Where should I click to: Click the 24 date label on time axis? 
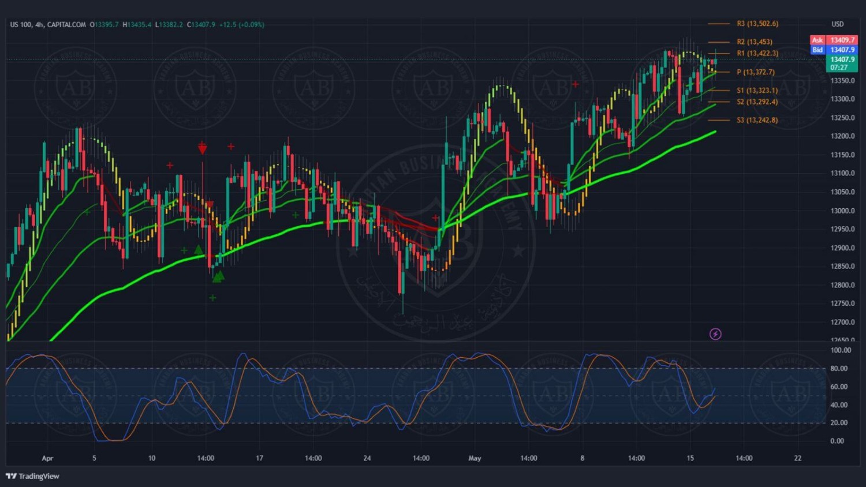click(367, 458)
